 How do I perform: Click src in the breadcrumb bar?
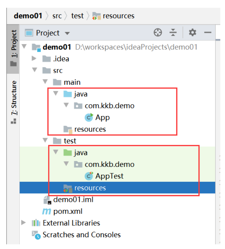click(57, 16)
